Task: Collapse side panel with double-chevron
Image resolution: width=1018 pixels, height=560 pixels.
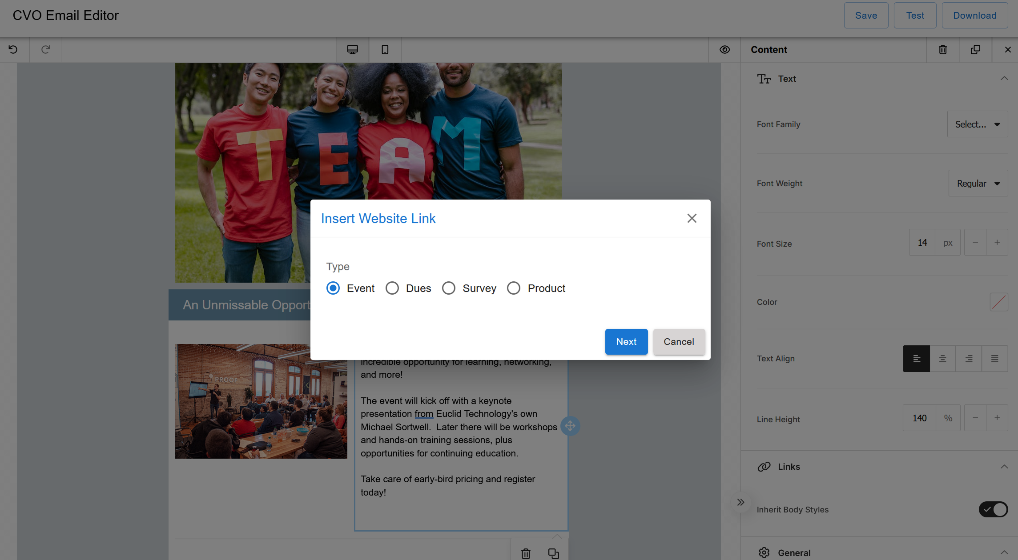Action: [740, 502]
